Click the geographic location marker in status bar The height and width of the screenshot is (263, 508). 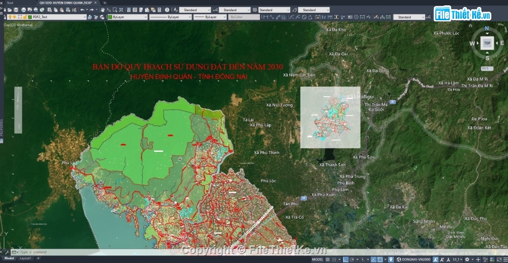tap(391, 259)
